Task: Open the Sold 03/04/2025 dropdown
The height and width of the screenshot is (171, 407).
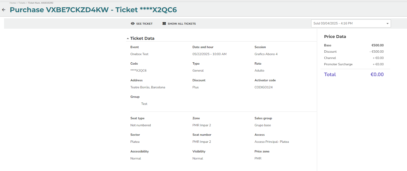Action: point(348,23)
